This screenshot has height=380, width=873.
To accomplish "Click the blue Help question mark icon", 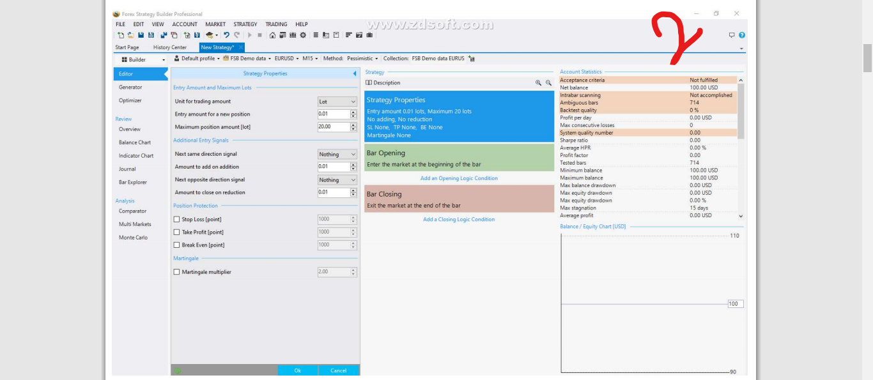I will pyautogui.click(x=742, y=35).
